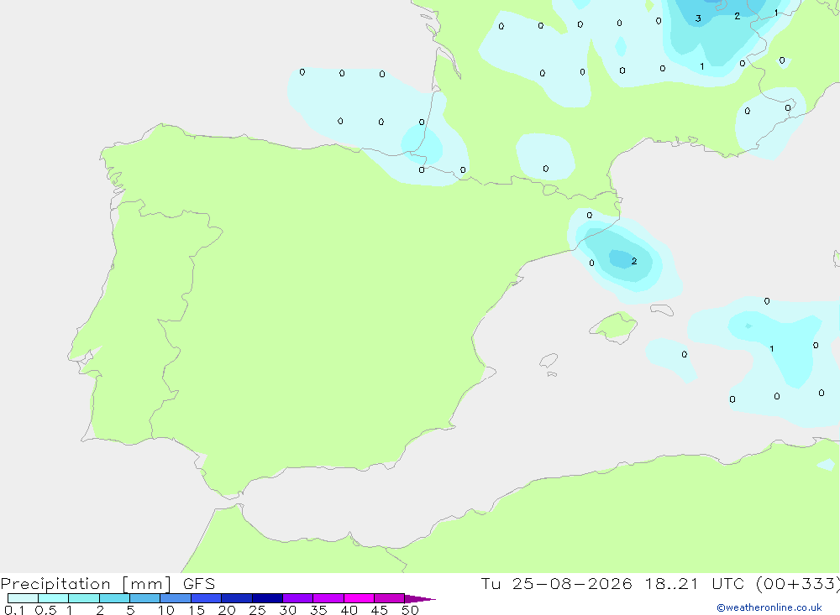Pick the 1–2 mm legend color swatch
Viewport: 840px width, 615px height.
(x=84, y=598)
